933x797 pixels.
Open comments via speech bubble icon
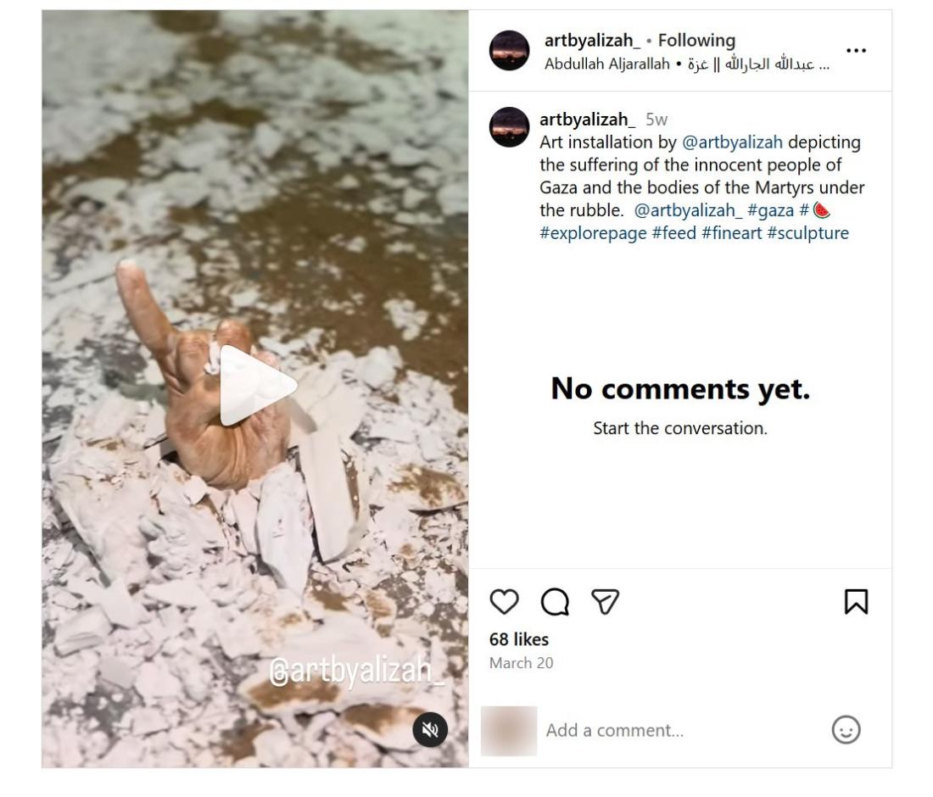(555, 602)
